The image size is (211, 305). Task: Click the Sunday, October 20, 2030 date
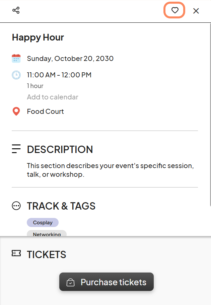coord(70,59)
